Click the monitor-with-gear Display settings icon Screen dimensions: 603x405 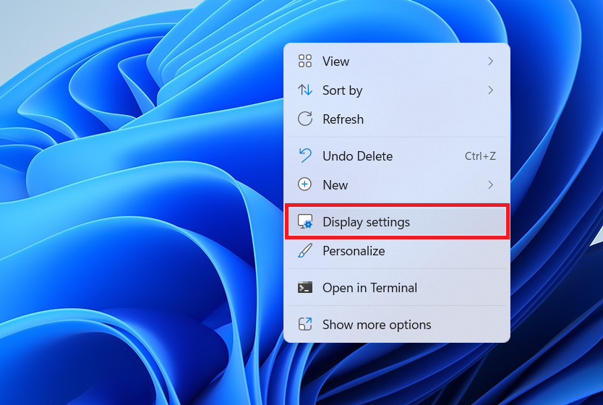tap(305, 222)
